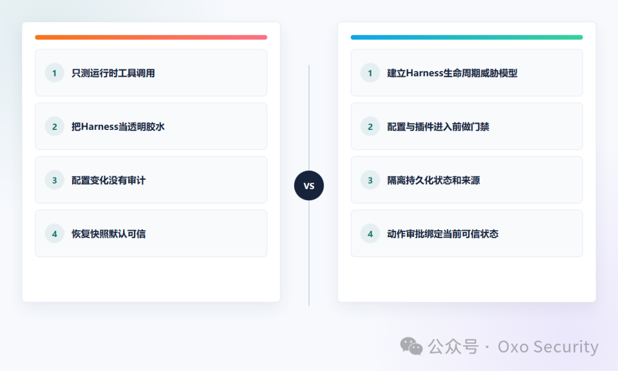This screenshot has height=371, width=618.
Task: Click number 3 badge beside 配置变化没有审计
Action: pyautogui.click(x=54, y=180)
